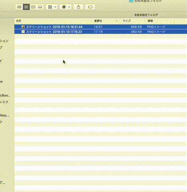Screen dimensions: 187x192
Task: Select screenshot file 2019-01-13 16.51.44
Action: [x=101, y=27]
